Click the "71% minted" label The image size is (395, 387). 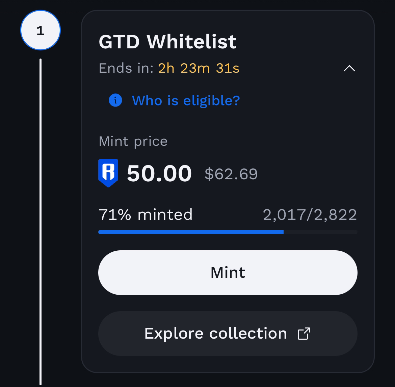pos(146,214)
